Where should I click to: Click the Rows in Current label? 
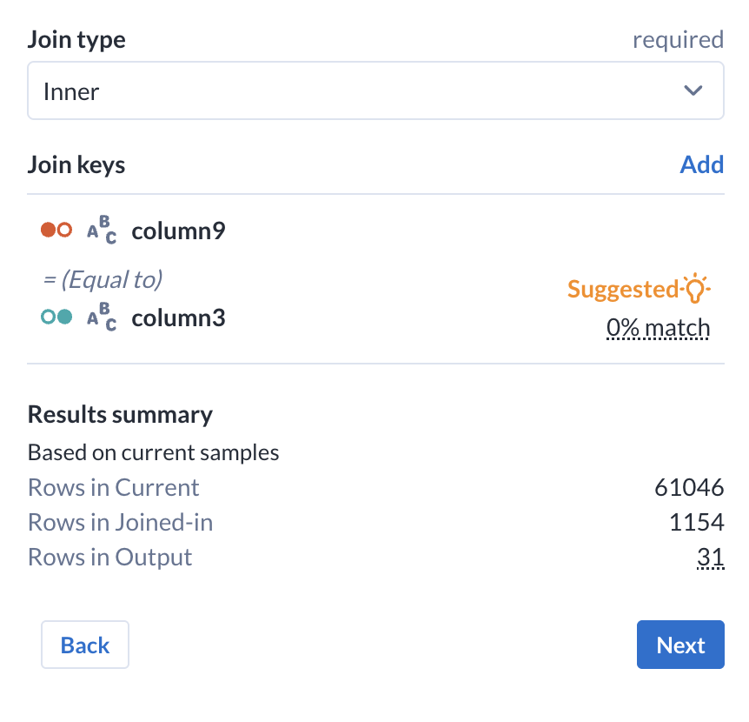[114, 487]
